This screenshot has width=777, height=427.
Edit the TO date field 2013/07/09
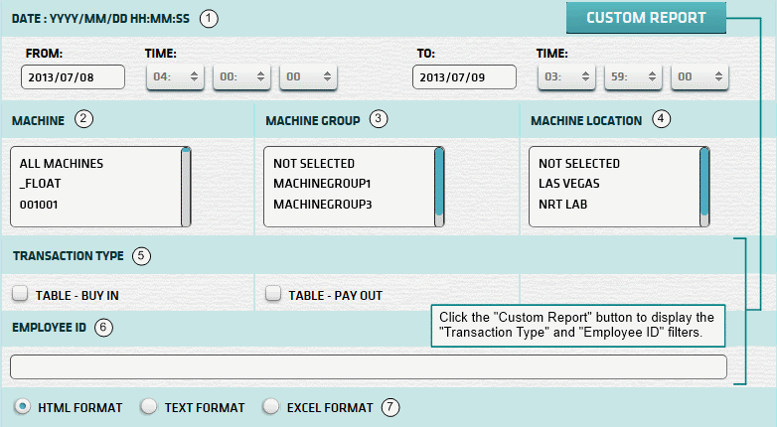(464, 77)
